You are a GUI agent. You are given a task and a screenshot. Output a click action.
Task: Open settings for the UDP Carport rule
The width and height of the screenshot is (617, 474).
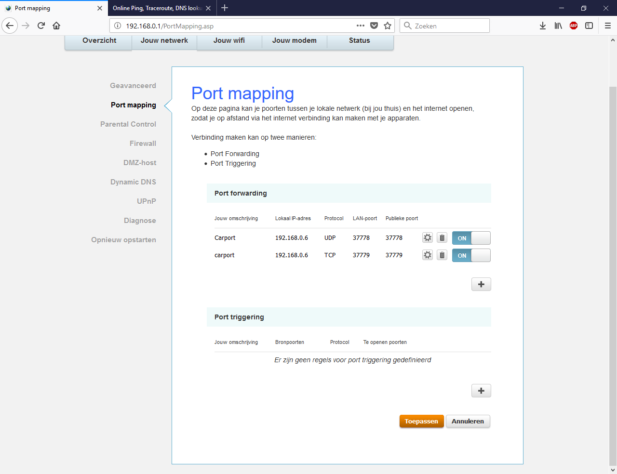point(428,237)
